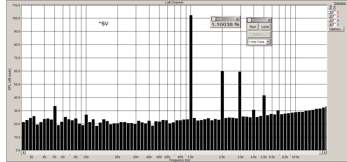Click the right scrollbar arrow
The width and height of the screenshot is (347, 162).
[325, 152]
